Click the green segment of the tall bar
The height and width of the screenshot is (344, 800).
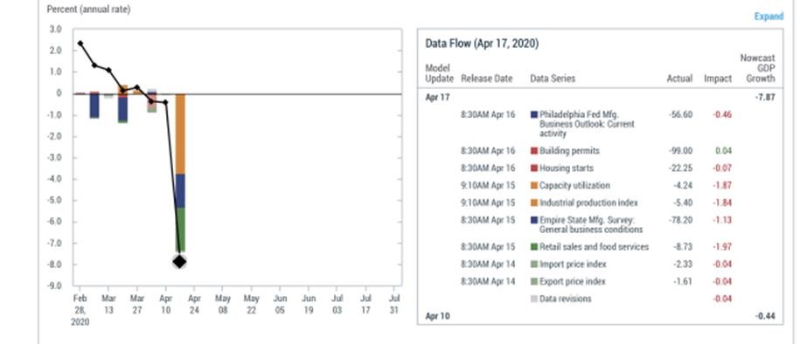[x=180, y=230]
